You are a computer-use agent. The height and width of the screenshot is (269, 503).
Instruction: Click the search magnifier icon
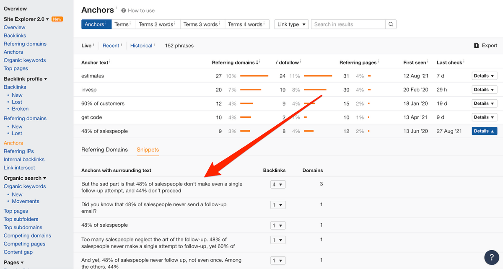(x=391, y=24)
